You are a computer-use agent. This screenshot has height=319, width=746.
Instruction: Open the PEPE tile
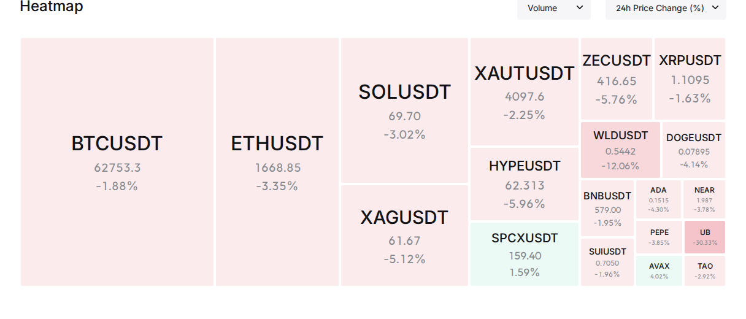point(659,237)
